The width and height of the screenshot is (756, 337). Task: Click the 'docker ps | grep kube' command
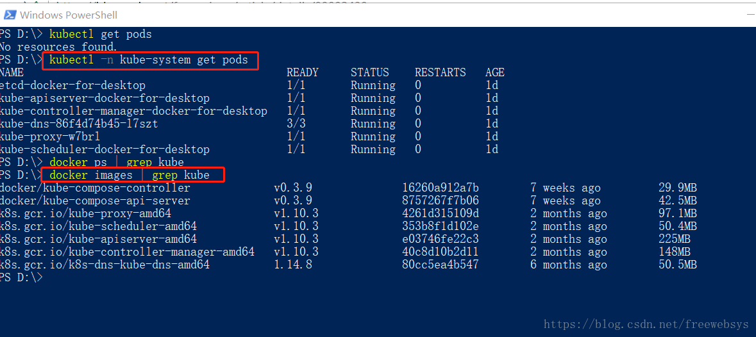[x=116, y=162]
